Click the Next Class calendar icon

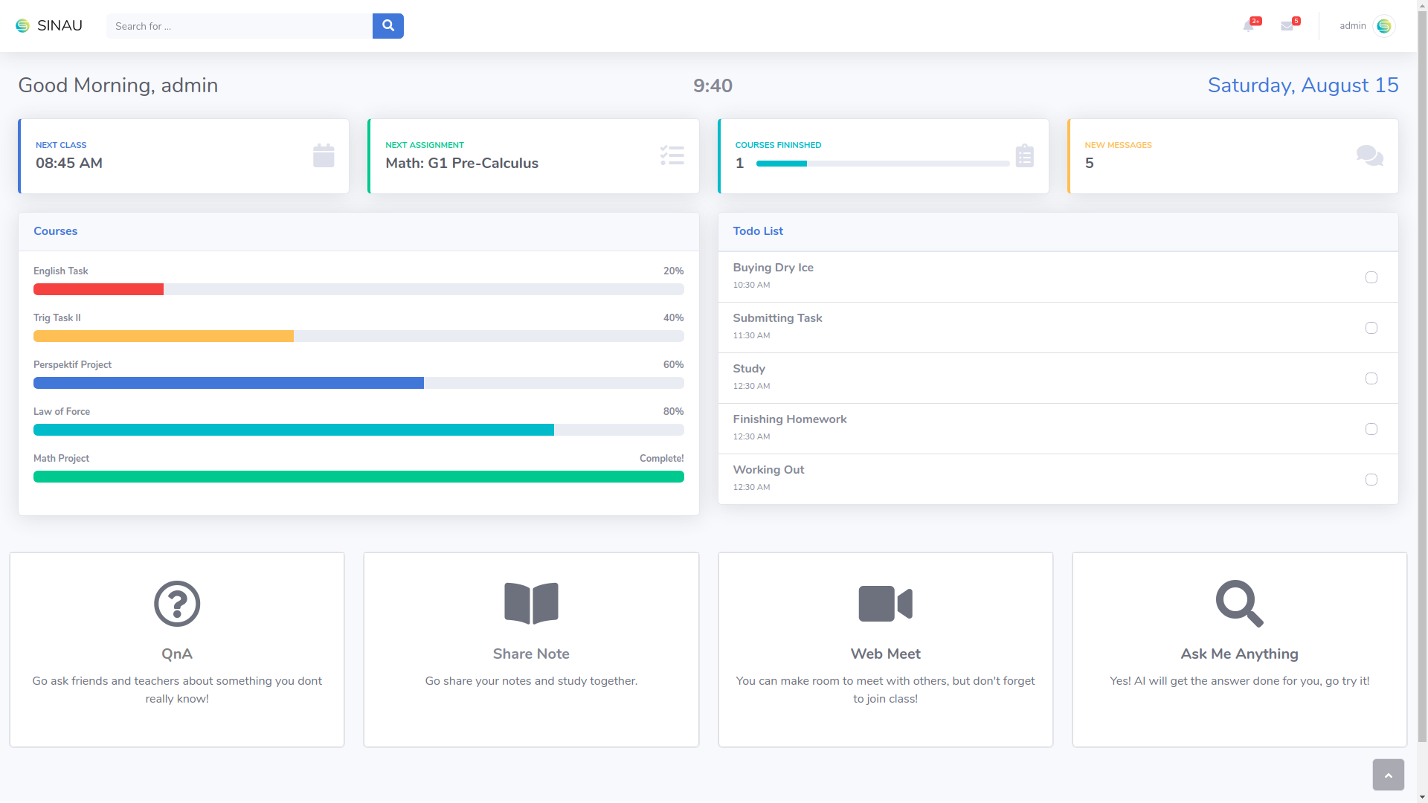click(x=324, y=156)
